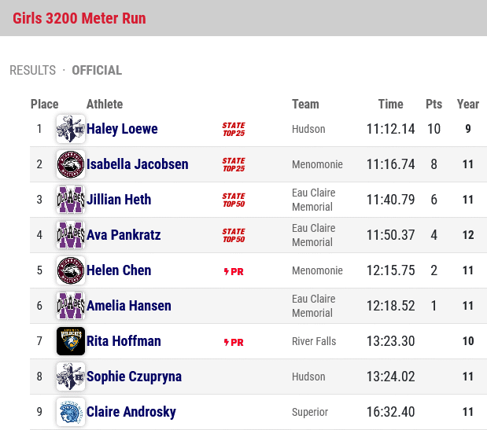
Task: Click PR badge beside Rita Hoffman
Action: click(234, 342)
